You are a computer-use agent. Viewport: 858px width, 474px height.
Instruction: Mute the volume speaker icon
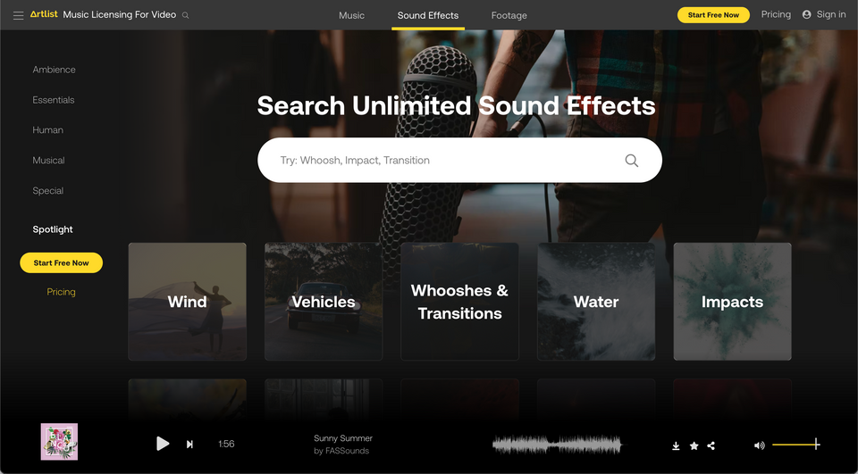tap(759, 445)
